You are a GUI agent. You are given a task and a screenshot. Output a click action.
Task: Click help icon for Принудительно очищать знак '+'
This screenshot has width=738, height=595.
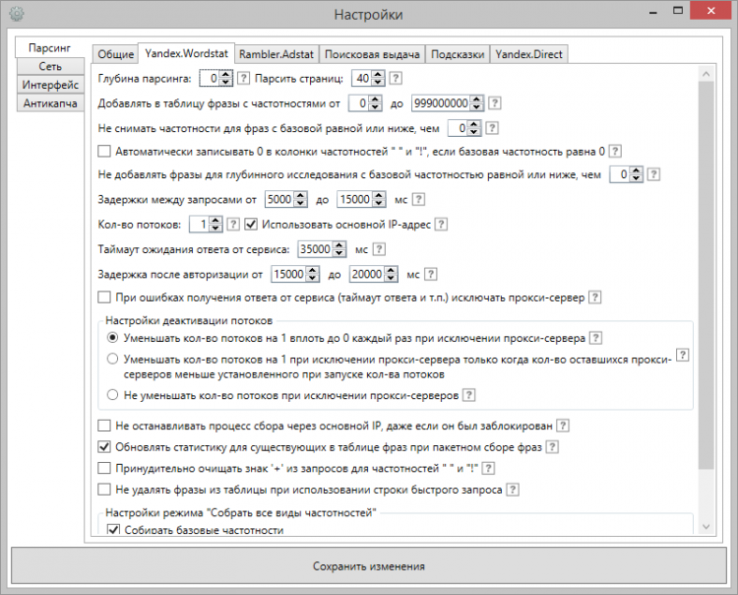(488, 468)
